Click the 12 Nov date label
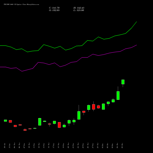This screenshot has height=153, width=153. [39, 146]
